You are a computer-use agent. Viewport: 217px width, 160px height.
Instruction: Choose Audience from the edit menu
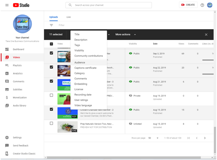[x=80, y=62]
